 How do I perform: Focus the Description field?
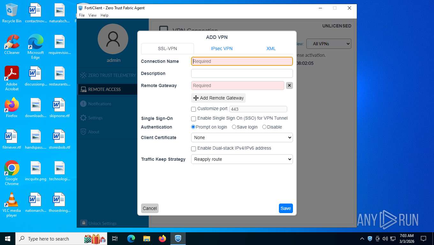[x=242, y=73]
